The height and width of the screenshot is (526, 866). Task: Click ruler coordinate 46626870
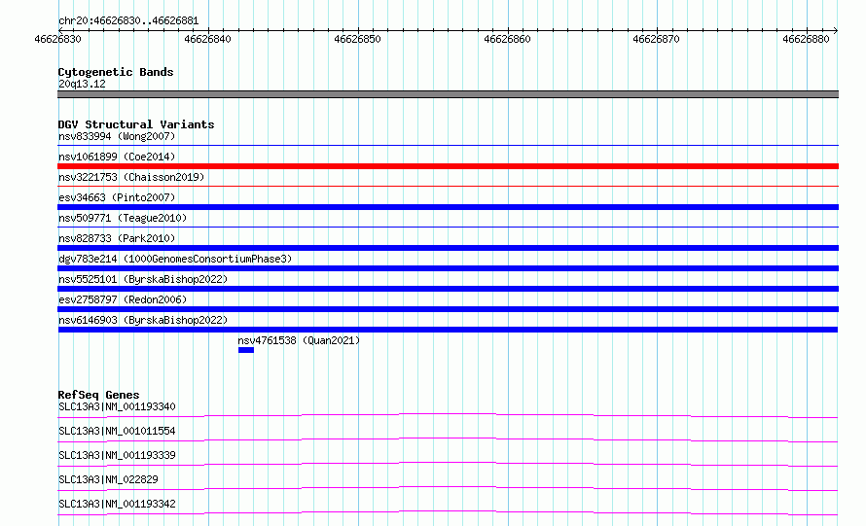point(656,39)
